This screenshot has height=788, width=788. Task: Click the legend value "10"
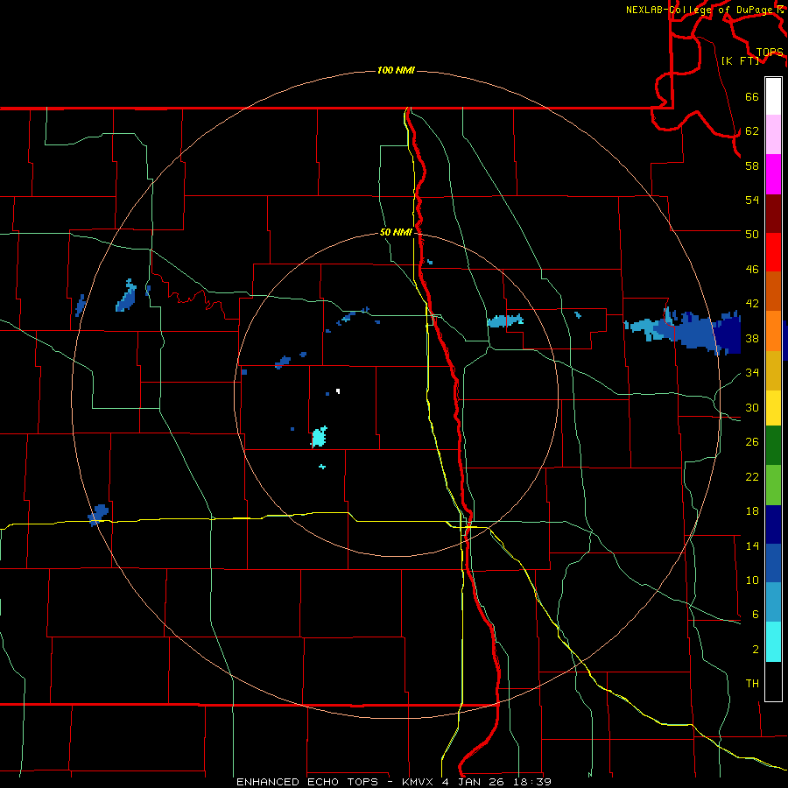[x=752, y=580]
